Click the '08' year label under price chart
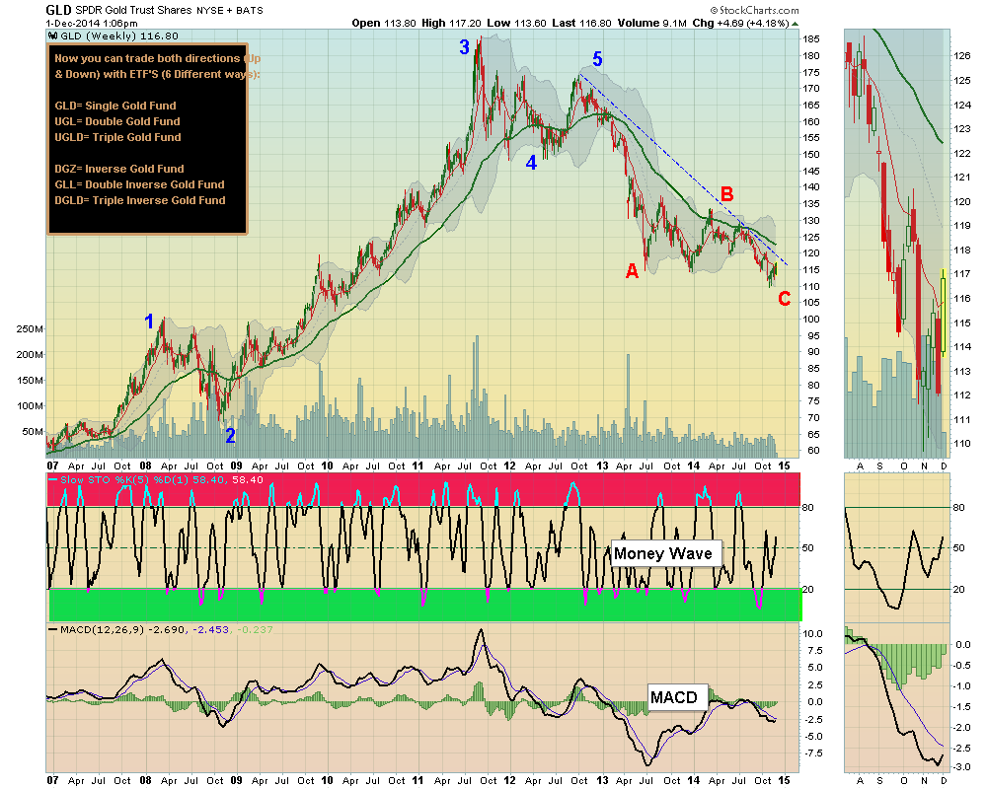Screen dimensions: 987x789 [x=145, y=466]
